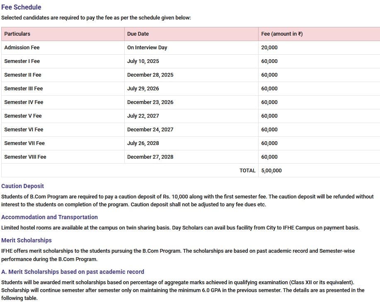The image size is (380, 302).
Task: Select the Accommodation and Transportation heading
Action: click(50, 217)
